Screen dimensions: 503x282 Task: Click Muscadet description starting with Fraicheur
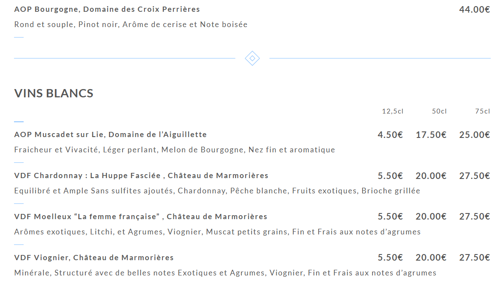tap(174, 150)
